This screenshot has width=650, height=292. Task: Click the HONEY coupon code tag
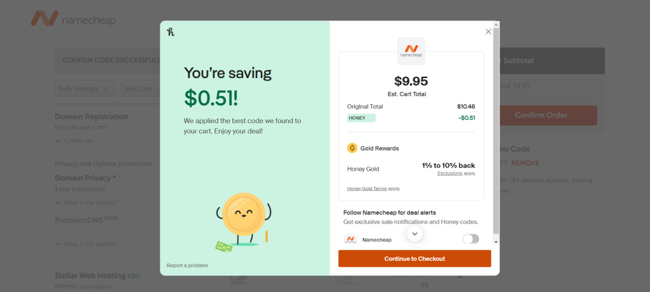[x=361, y=117]
